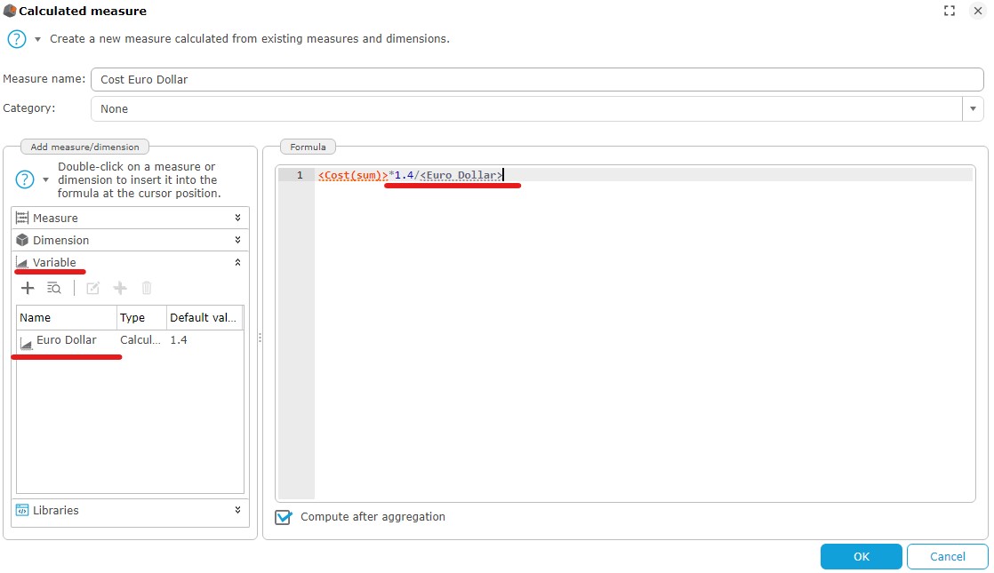Image resolution: width=994 pixels, height=573 pixels.
Task: Click the Name column header
Action: 66,317
